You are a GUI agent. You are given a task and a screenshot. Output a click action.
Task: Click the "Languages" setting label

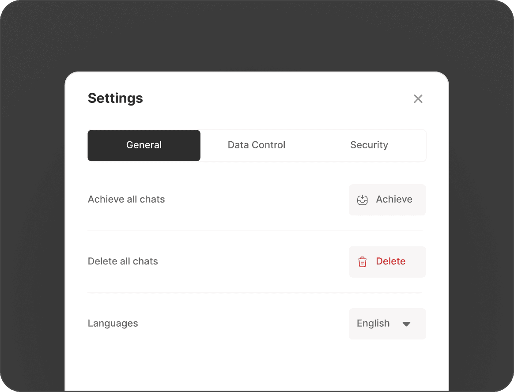(113, 324)
